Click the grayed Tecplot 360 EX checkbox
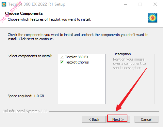Image resolution: width=163 pixels, height=127 pixels. (62, 57)
